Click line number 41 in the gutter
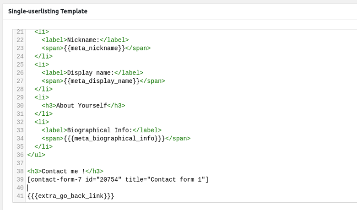Image resolution: width=357 pixels, height=210 pixels. coord(20,196)
